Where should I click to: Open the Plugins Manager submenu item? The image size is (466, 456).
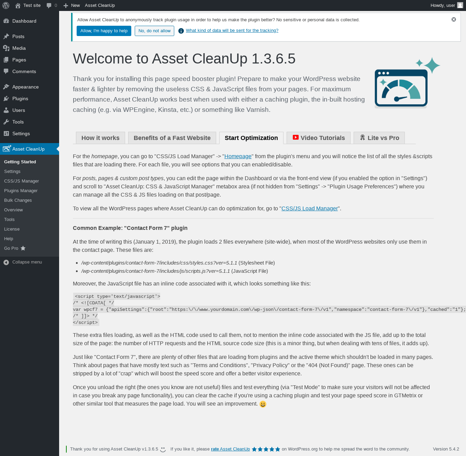[x=21, y=191]
